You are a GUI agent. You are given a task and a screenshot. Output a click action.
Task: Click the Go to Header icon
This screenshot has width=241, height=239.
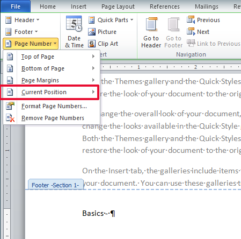[151, 24]
